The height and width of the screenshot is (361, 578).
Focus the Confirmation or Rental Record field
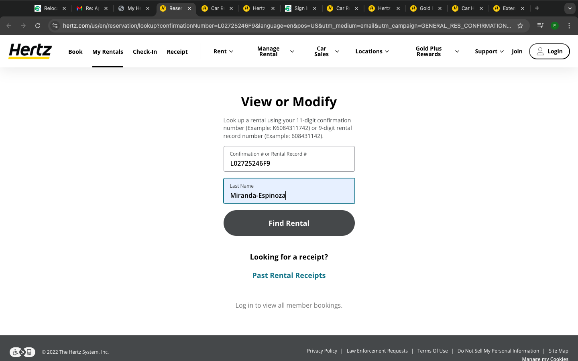[x=289, y=159]
